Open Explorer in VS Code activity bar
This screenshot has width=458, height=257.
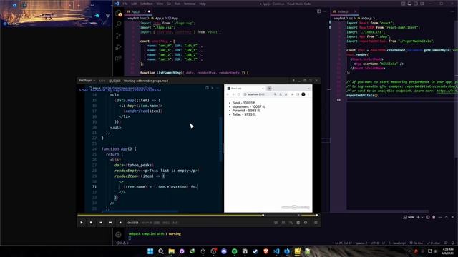118,14
